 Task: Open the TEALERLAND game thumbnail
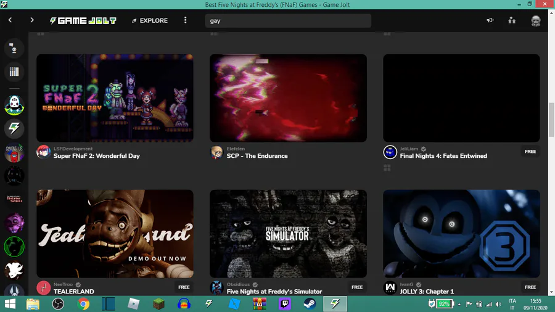(x=115, y=234)
